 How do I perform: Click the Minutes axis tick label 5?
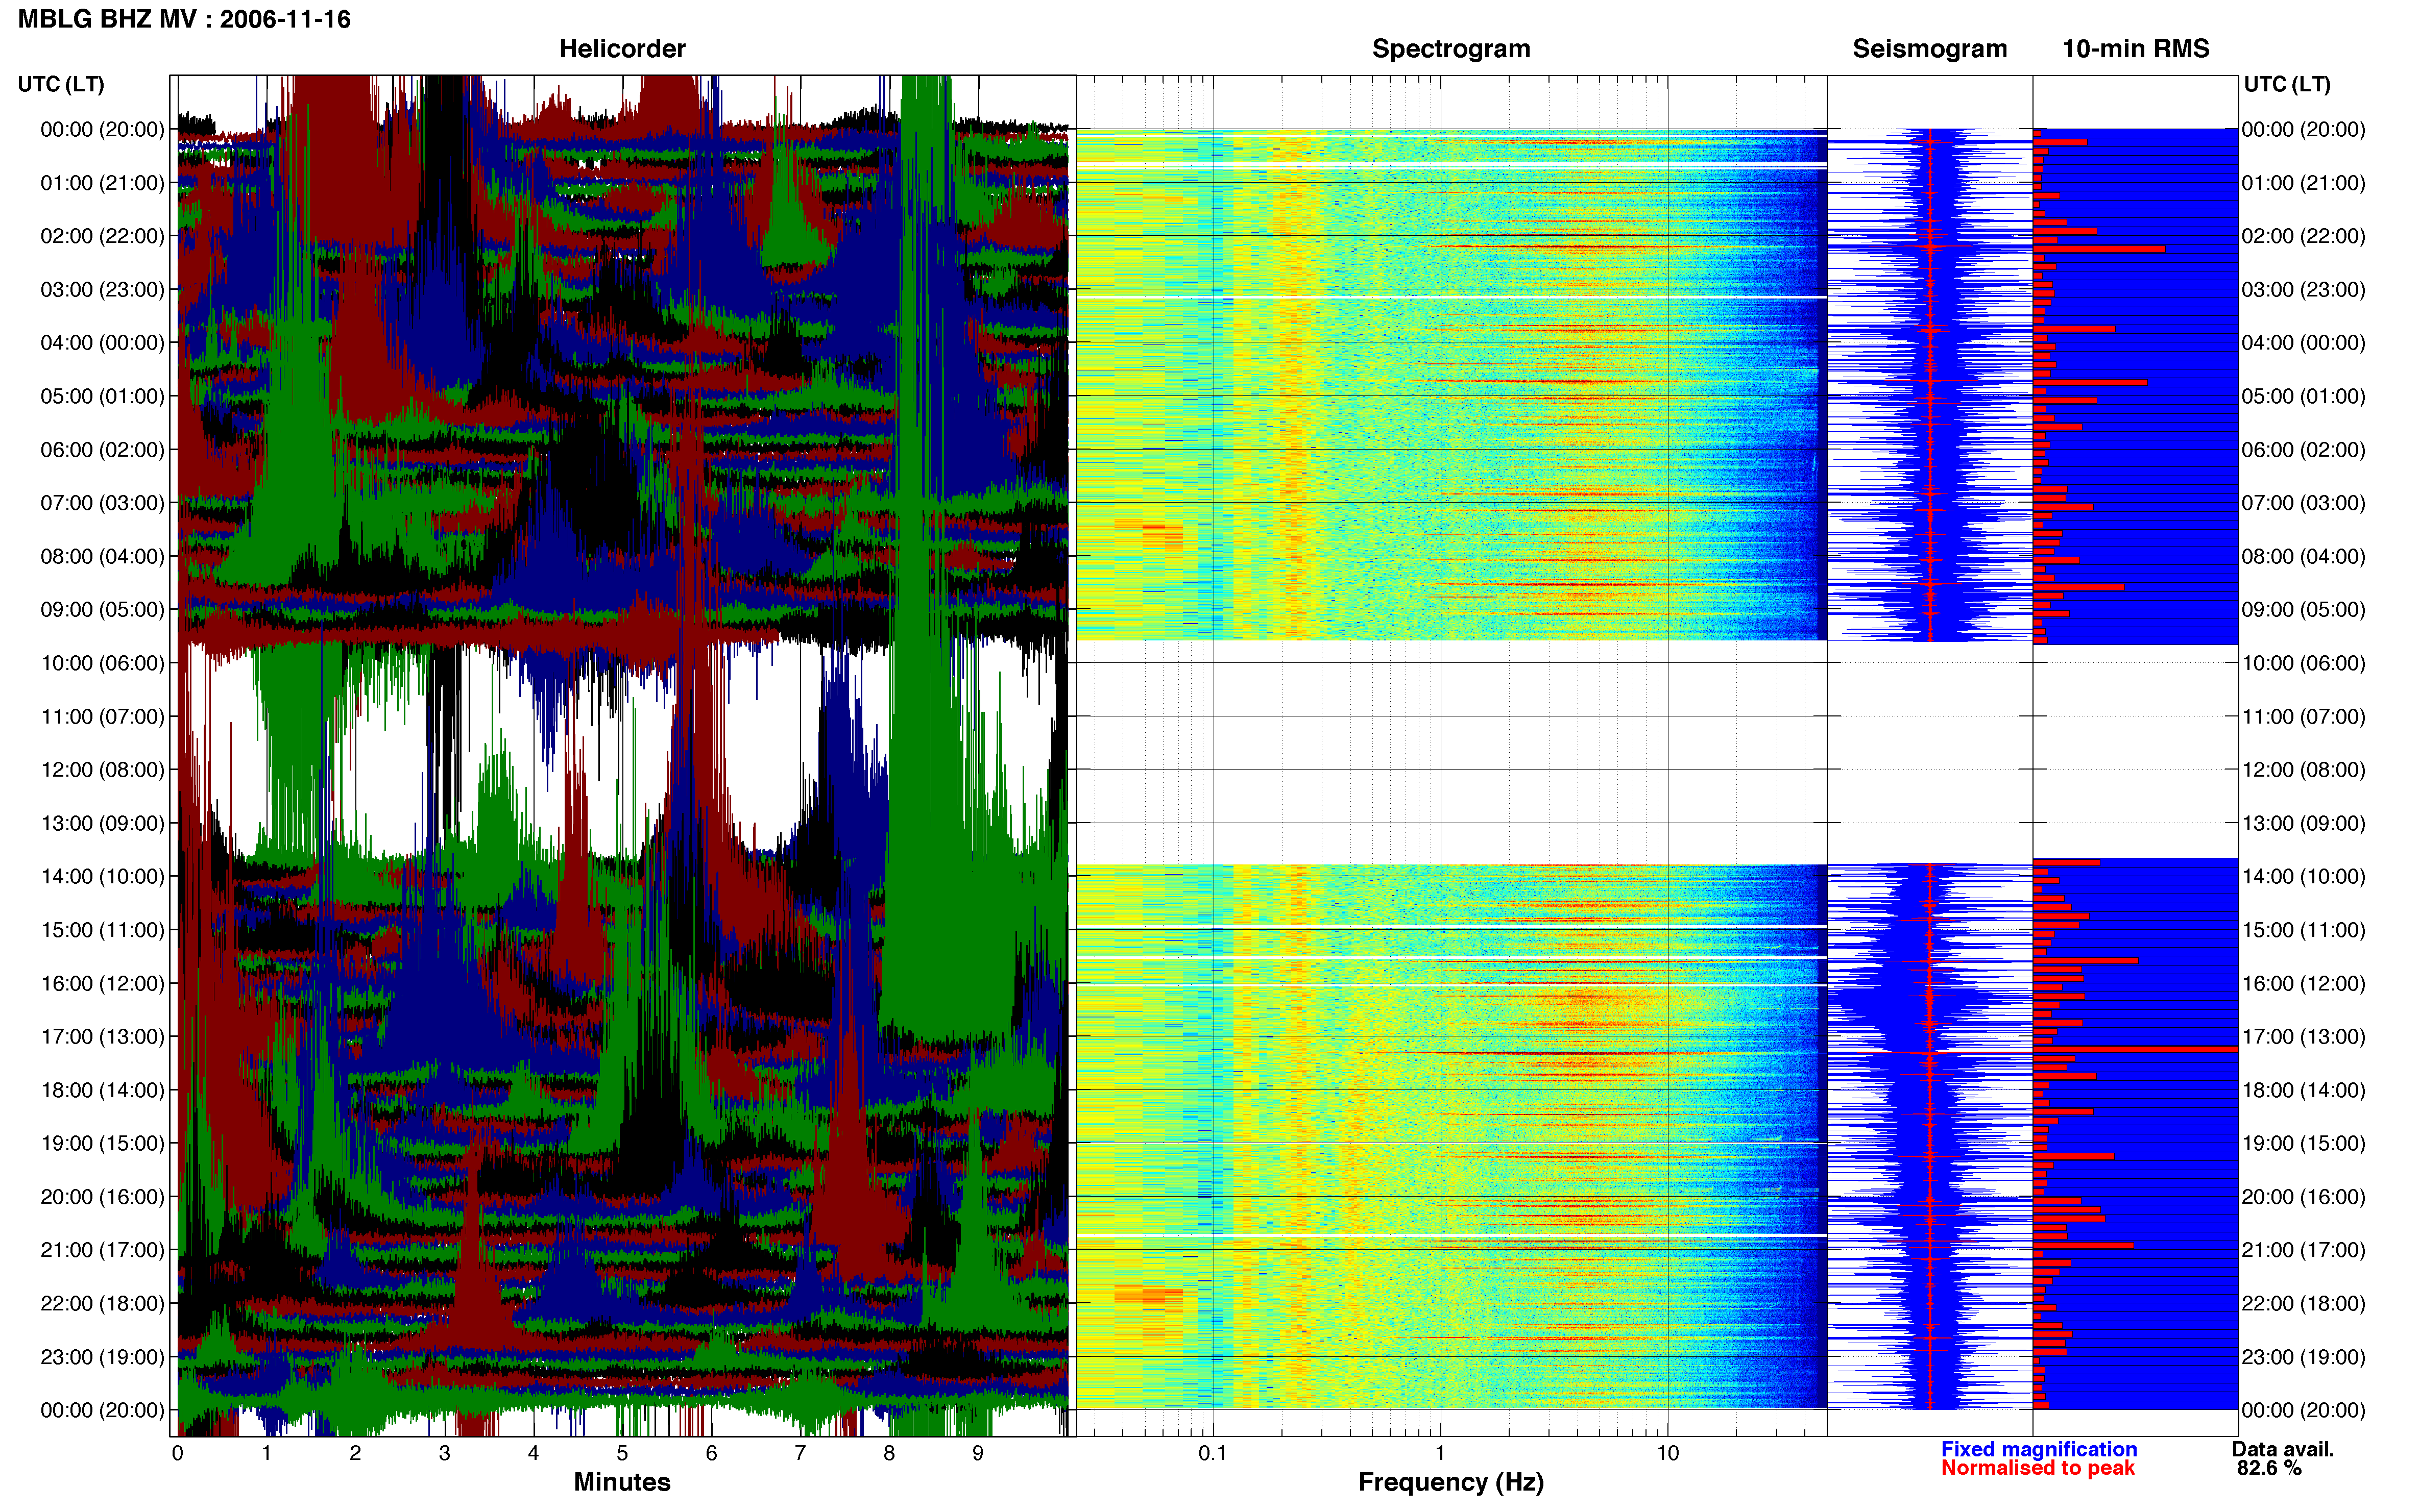pyautogui.click(x=621, y=1453)
